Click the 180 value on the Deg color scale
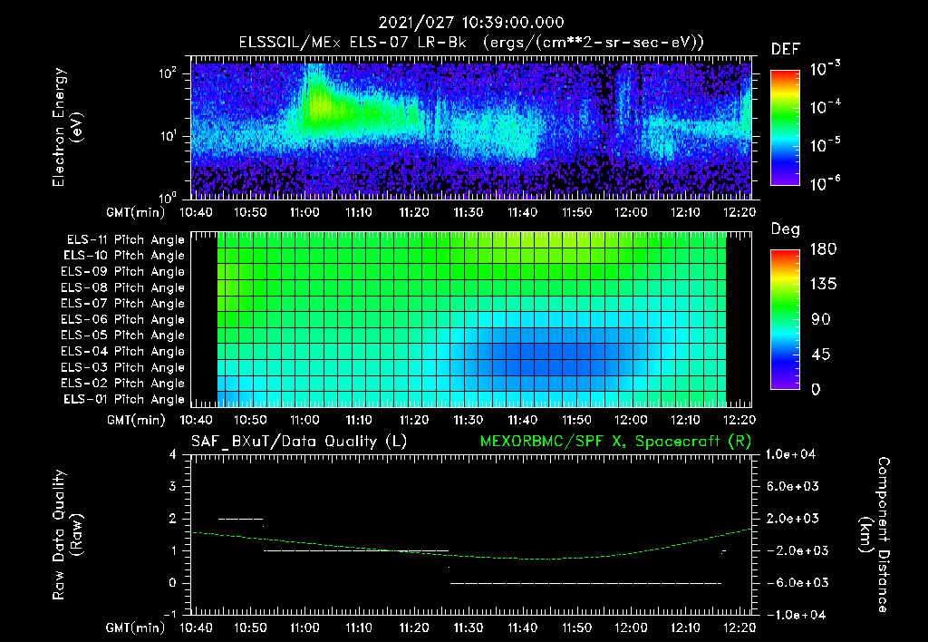Viewport: 928px width, 642px height. tap(823, 249)
